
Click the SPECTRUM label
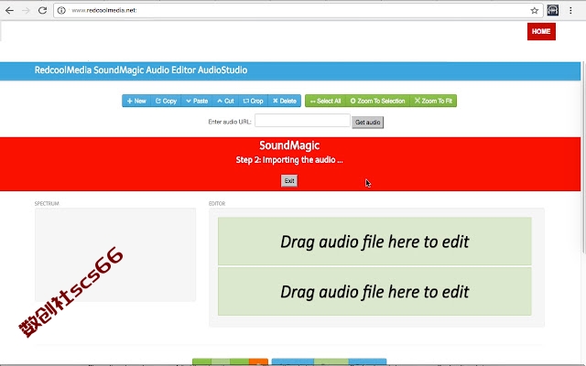[47, 203]
